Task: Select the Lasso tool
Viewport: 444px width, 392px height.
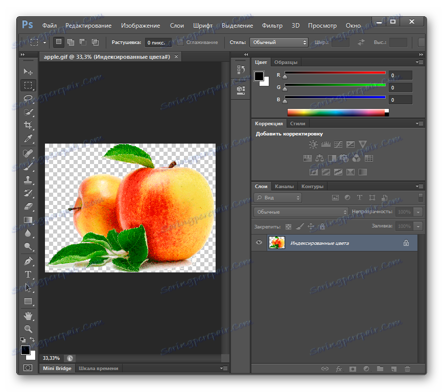Action: point(28,99)
